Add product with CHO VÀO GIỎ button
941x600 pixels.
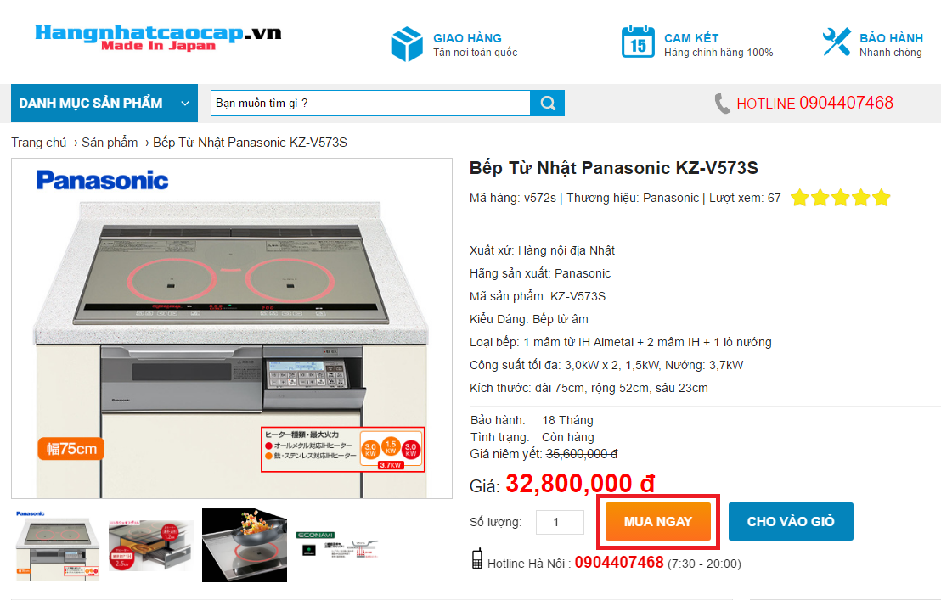(791, 521)
